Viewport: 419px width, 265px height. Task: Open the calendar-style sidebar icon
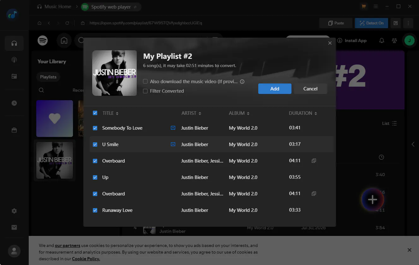14,76
